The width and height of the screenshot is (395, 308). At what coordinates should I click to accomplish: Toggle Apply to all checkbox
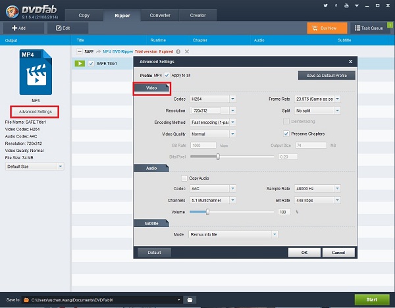[167, 75]
